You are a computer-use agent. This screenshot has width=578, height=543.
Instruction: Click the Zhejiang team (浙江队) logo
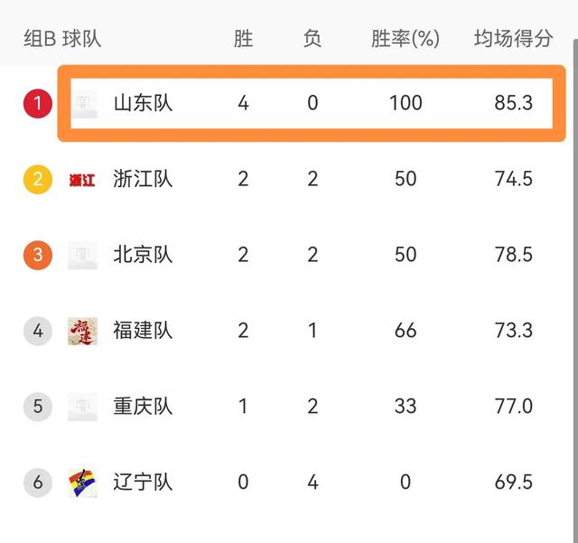[x=82, y=179]
